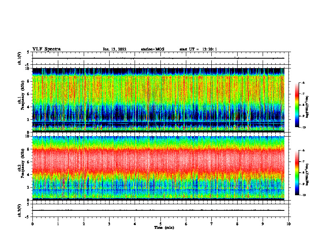This screenshot has height=251, width=325.
Task: Click the "station=MOS" label
Action: [153, 49]
